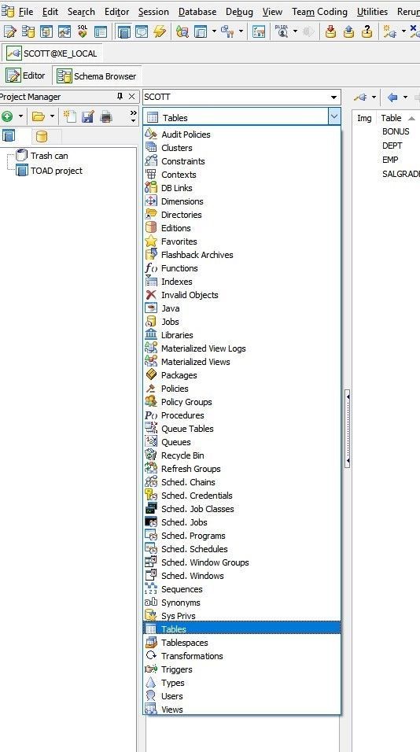The height and width of the screenshot is (752, 420).
Task: Select the Trash can tree item
Action: click(x=49, y=156)
